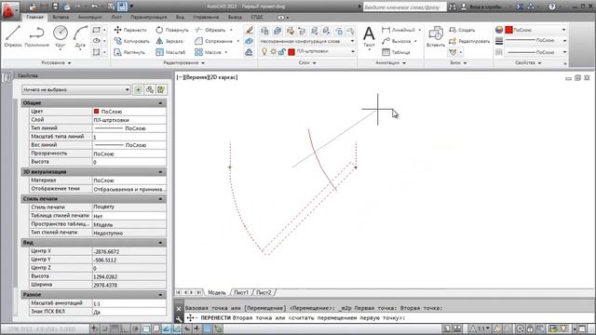Switch to the Вставка ribbon tab
This screenshot has width=596, height=335.
(61, 17)
